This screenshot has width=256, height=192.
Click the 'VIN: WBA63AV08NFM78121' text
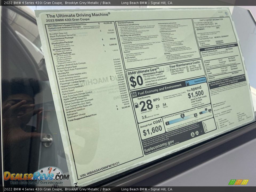coord(99,170)
